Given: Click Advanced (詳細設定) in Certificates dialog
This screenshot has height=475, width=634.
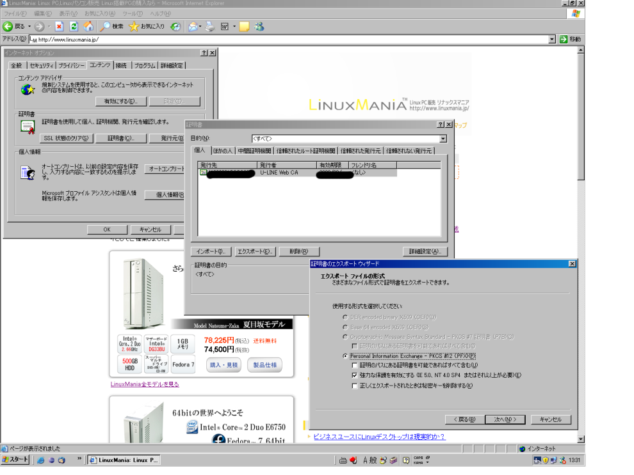Looking at the screenshot, I should [x=425, y=251].
